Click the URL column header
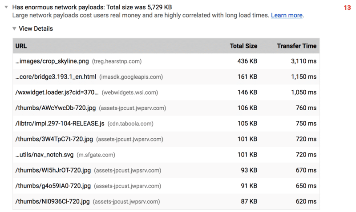 point(21,46)
